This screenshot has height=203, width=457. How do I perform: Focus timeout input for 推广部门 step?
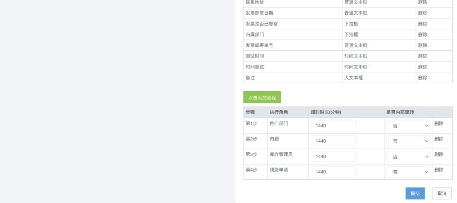coord(333,126)
